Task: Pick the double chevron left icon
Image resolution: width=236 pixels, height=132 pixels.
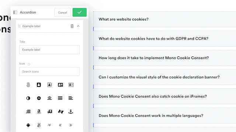Action: coord(60,125)
